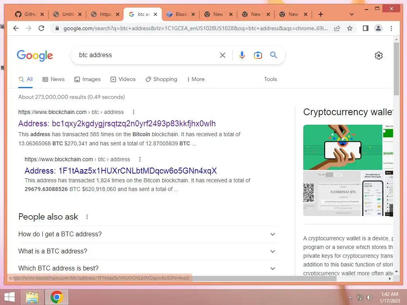The width and height of the screenshot is (407, 305).
Task: Click the address bar URL
Action: pos(196,28)
